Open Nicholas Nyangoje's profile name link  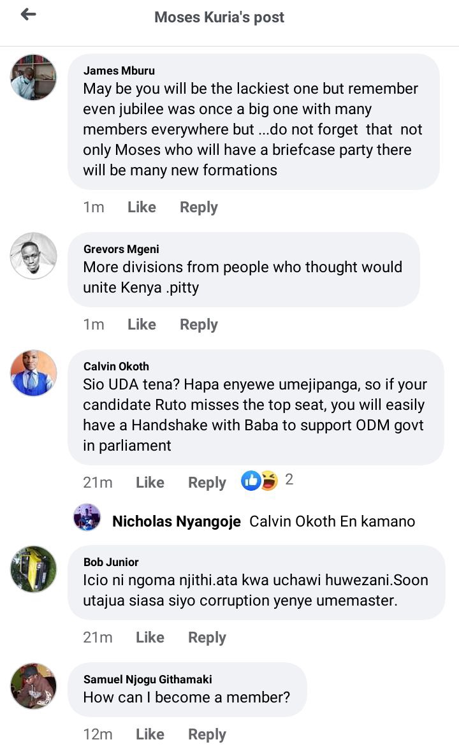click(177, 521)
